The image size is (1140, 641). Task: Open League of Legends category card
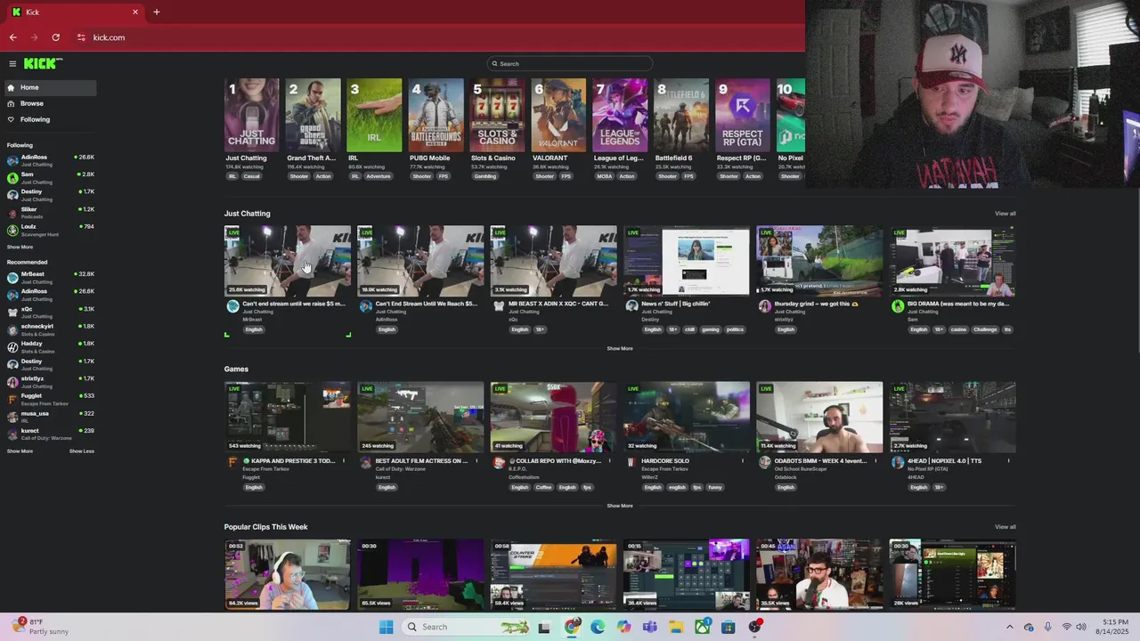[620, 115]
